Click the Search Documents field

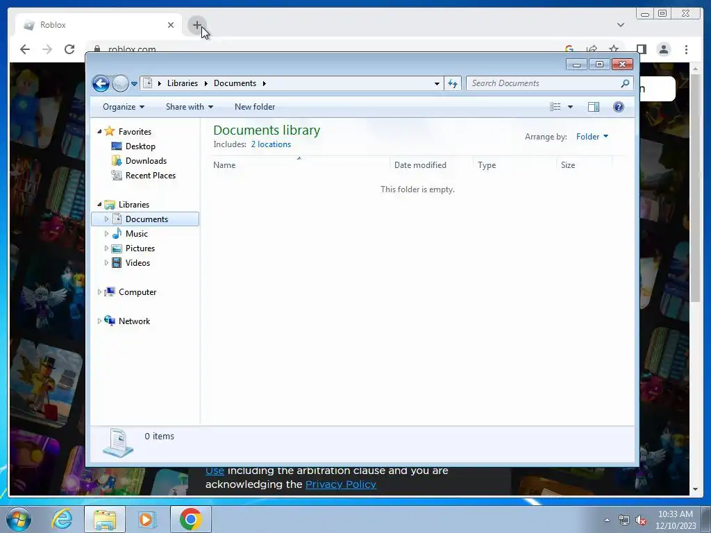(x=550, y=83)
